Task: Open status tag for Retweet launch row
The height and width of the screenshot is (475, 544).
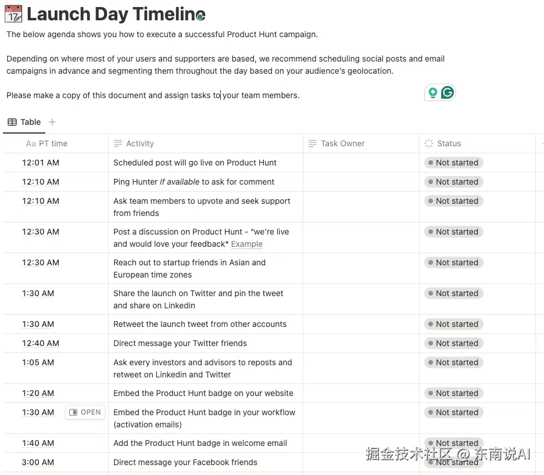Action: (453, 324)
